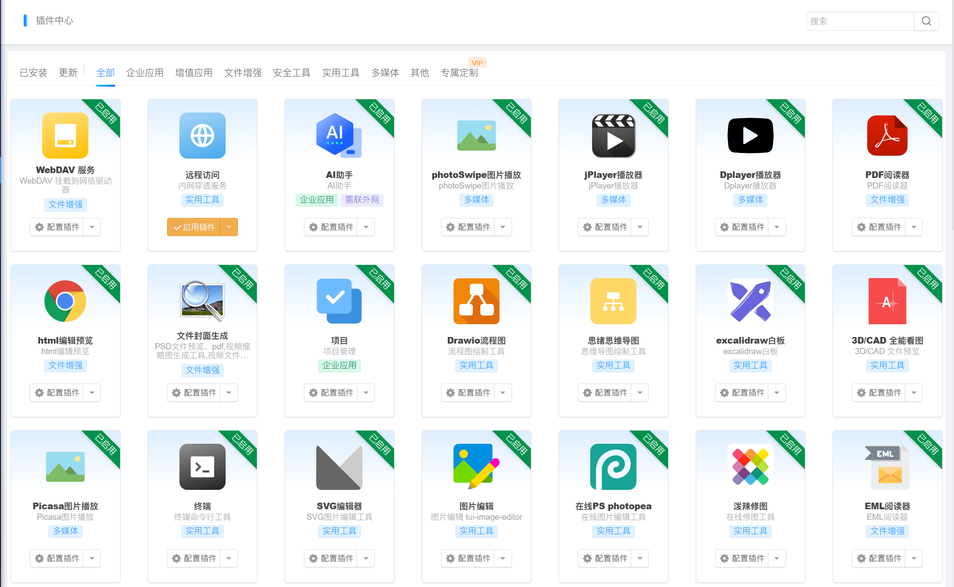Viewport: 954px width, 587px height.
Task: Expand 图片编辑 配置插件 dropdown arrow
Action: point(503,558)
